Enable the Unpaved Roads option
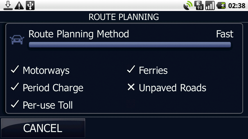This screenshot has width=248, height=139. 167,88
